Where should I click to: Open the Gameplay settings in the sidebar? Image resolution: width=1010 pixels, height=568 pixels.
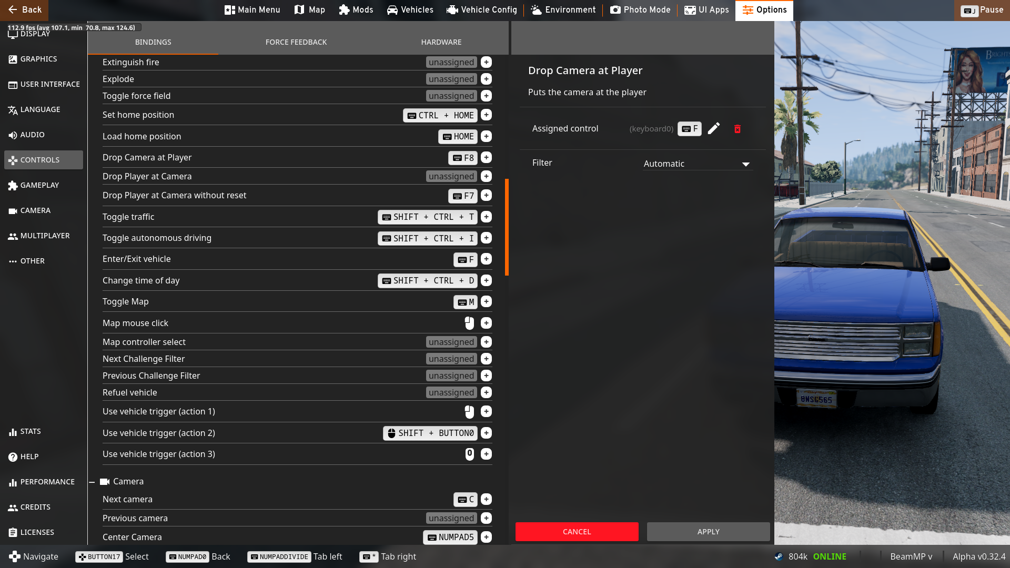pos(39,185)
